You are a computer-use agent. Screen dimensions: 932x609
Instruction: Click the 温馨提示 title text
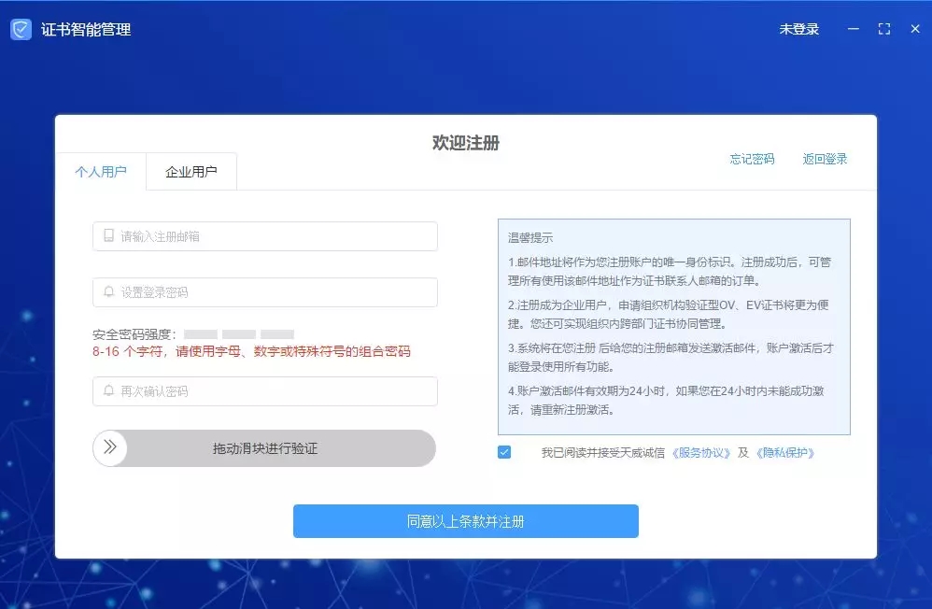pyautogui.click(x=530, y=238)
